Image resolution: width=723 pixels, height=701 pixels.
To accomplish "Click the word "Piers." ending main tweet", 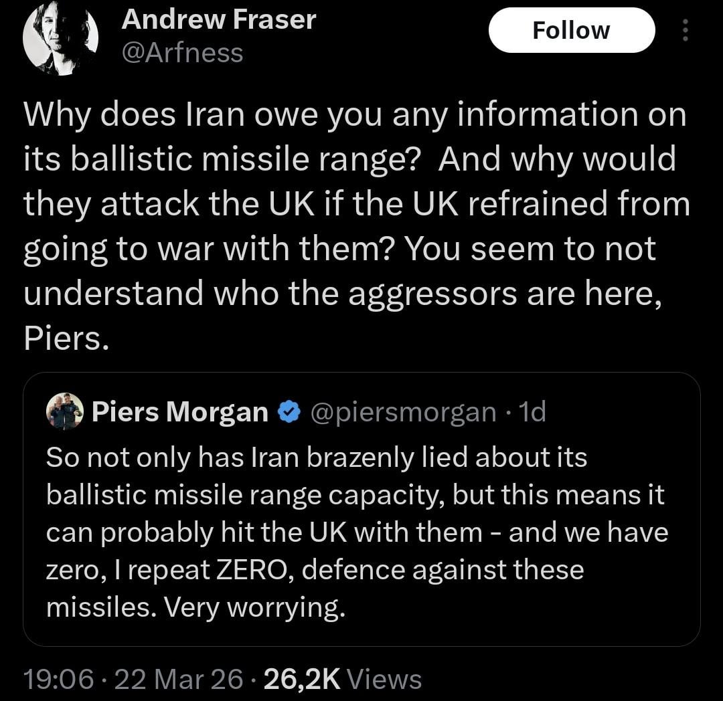I will [66, 338].
